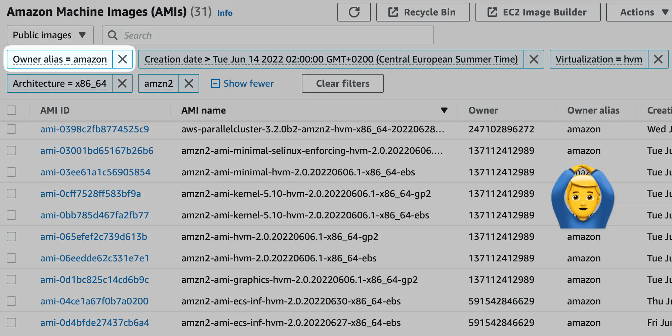Open the Recycle Bin
This screenshot has width=672, height=336.
(423, 12)
